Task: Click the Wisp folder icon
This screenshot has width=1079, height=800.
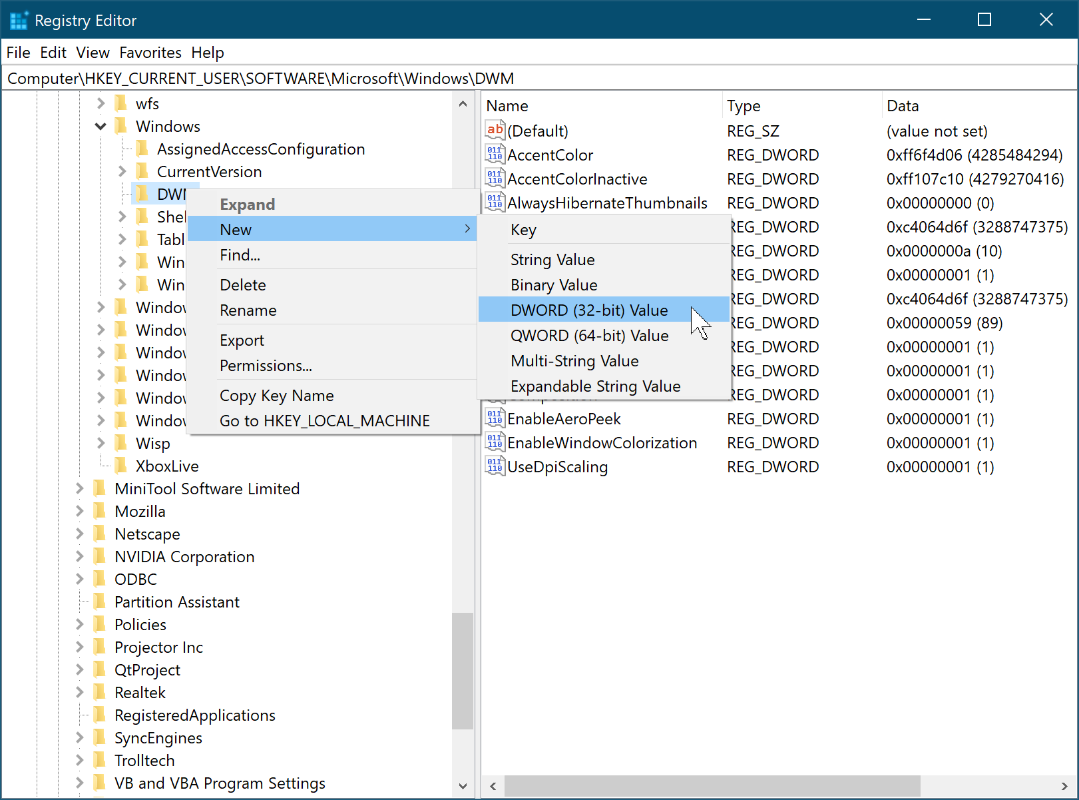Action: pyautogui.click(x=121, y=443)
